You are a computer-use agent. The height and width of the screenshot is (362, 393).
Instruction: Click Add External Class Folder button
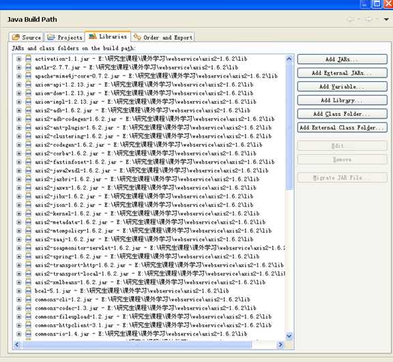tap(342, 127)
